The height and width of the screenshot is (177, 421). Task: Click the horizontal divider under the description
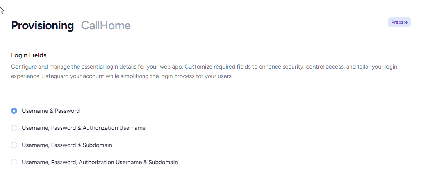click(211, 90)
